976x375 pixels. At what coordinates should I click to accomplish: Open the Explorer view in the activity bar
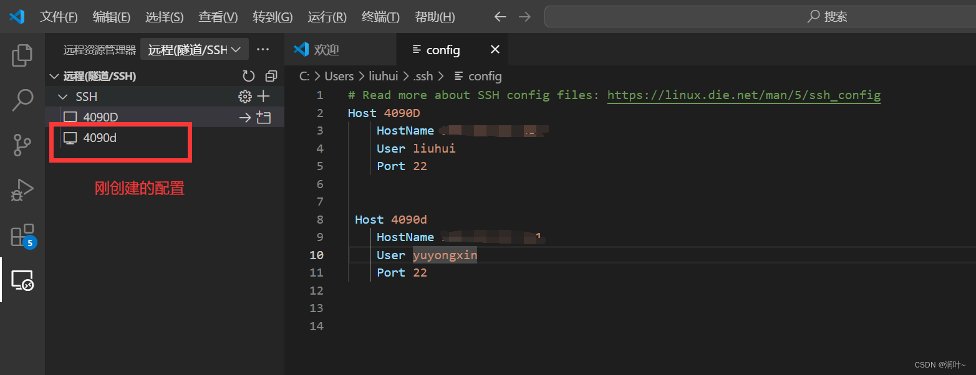tap(22, 55)
